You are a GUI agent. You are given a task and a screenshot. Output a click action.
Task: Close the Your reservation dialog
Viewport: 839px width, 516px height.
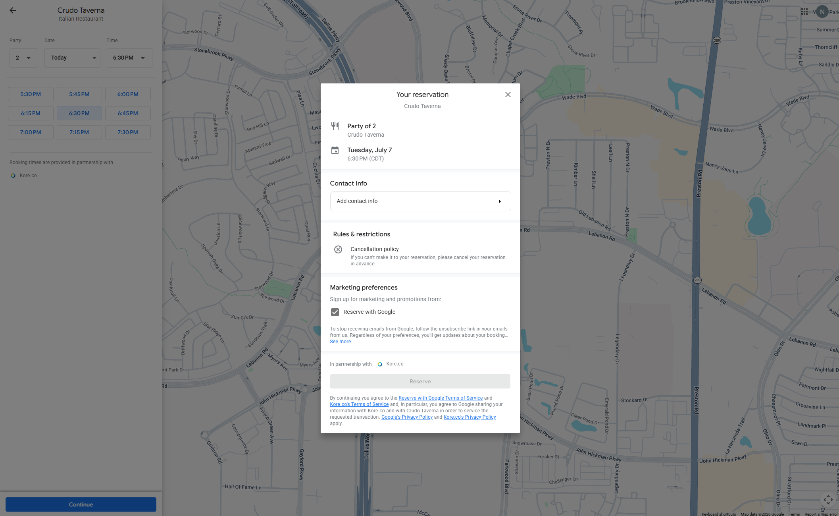click(x=508, y=95)
